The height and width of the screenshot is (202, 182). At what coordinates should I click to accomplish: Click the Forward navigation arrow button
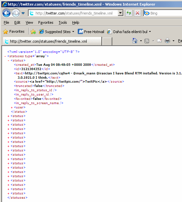tap(16, 13)
